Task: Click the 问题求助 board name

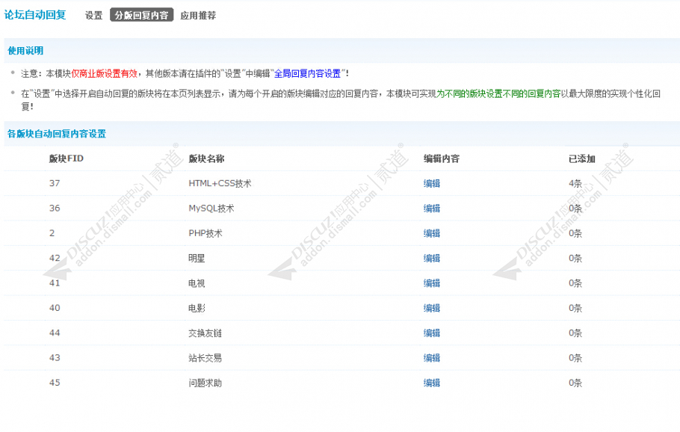Action: [205, 383]
